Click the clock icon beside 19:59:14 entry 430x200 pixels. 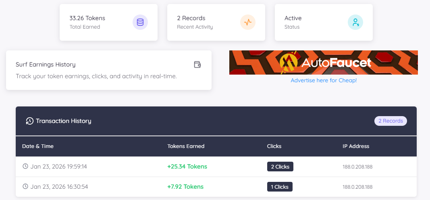(25, 167)
